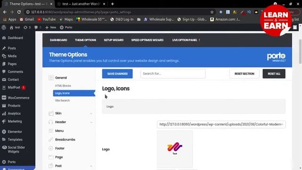Bookmark this page with the star icon
Image resolution: width=302 pixels, height=170 pixels.
click(212, 12)
